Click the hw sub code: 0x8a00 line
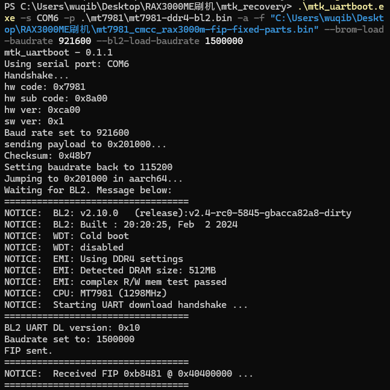 [x=55, y=98]
